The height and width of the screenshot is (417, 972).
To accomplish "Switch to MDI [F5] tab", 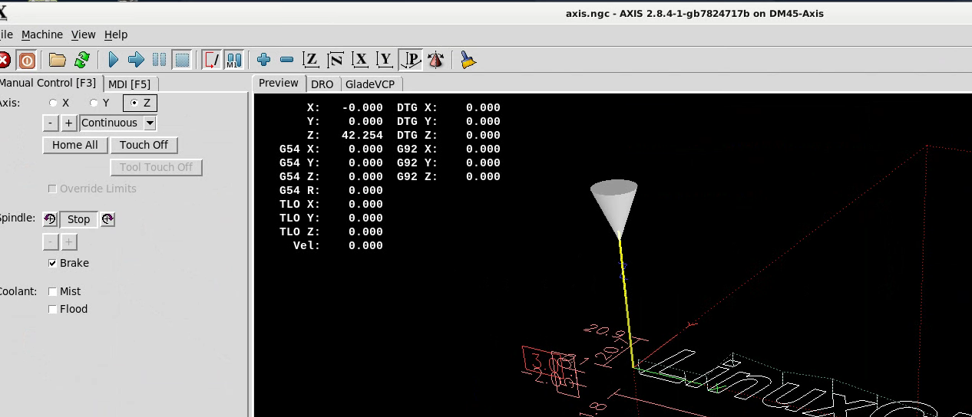I will 130,84.
